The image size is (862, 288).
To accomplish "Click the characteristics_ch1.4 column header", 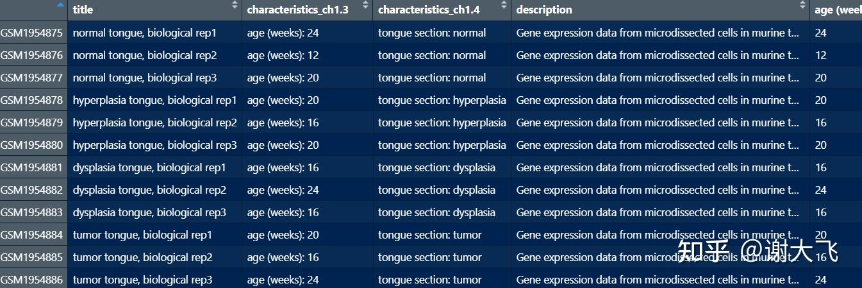I will click(429, 10).
